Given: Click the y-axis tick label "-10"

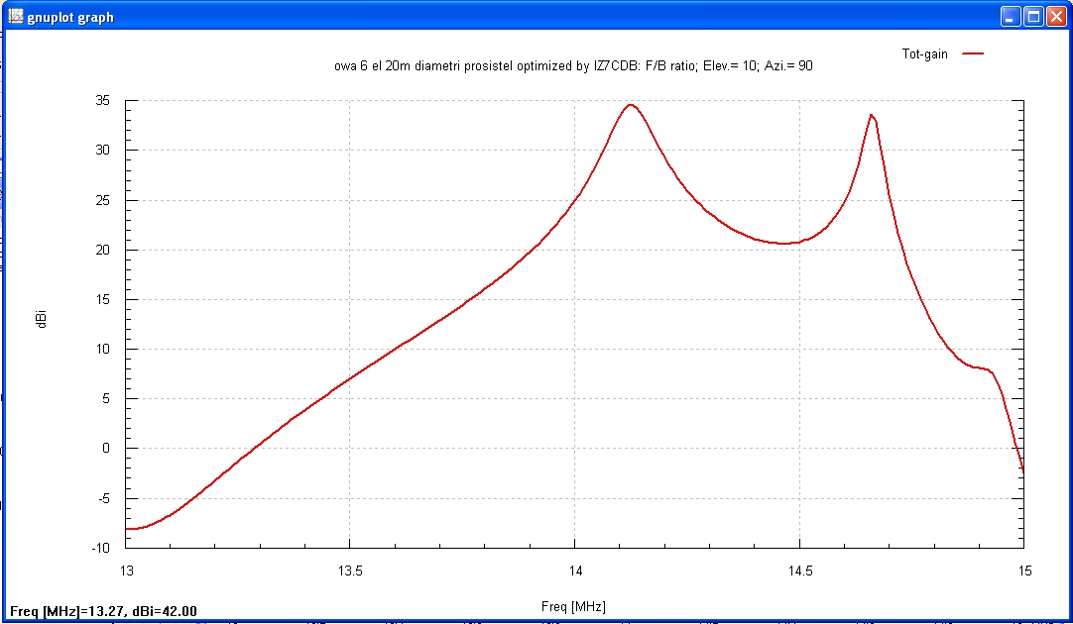Looking at the screenshot, I should point(100,548).
